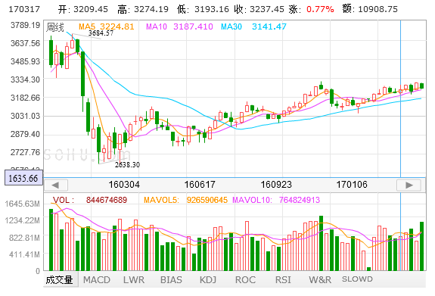Click the 2638.30 low price annotation
435x296 pixels.
click(127, 165)
